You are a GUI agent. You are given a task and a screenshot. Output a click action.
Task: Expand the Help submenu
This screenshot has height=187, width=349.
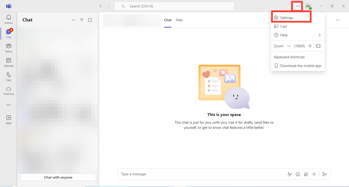298,35
